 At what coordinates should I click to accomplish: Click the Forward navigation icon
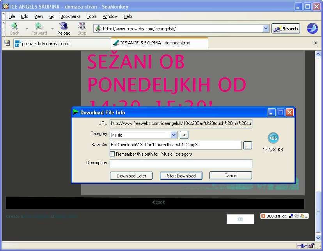pos(39,28)
